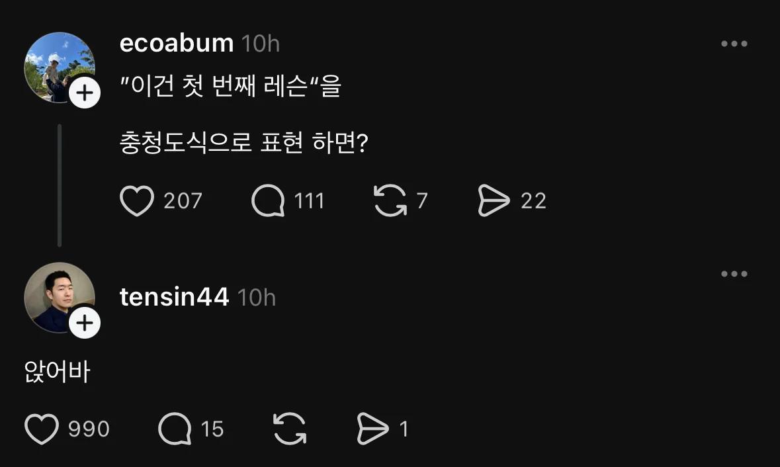Open the more options menu on ecoabum's post
Image resolution: width=780 pixels, height=467 pixels.
pos(735,44)
